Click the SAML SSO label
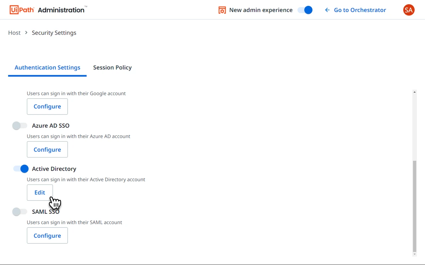Viewport: 425px width, 265px height. pos(45,211)
